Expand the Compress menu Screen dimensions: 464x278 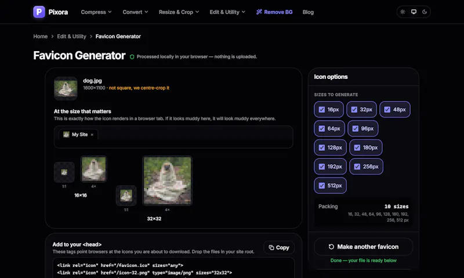(x=96, y=12)
